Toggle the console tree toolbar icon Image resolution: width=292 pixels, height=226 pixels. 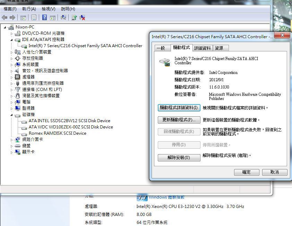click(x=23, y=18)
